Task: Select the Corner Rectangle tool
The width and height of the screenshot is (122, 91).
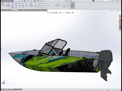Action: coord(13,6)
